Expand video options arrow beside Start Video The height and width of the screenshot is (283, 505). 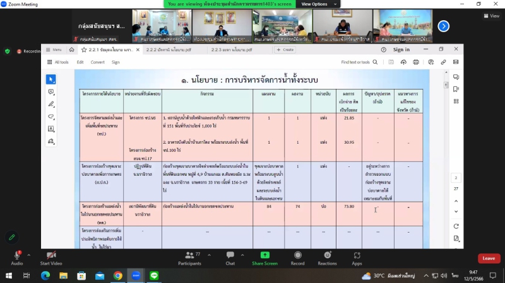click(67, 254)
